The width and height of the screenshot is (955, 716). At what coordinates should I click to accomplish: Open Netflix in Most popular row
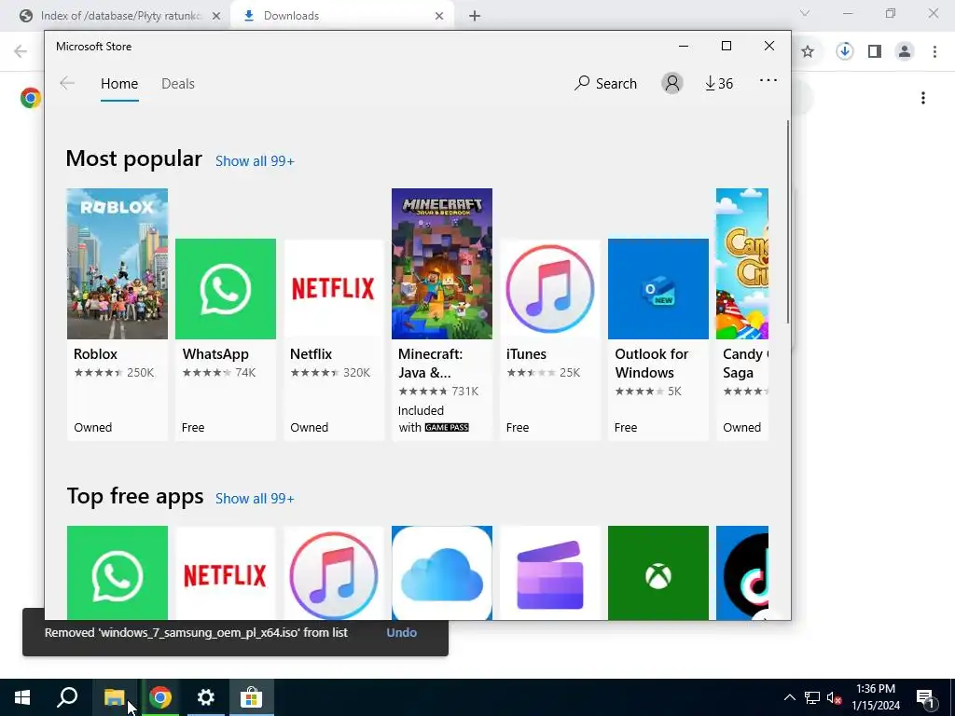tap(334, 339)
